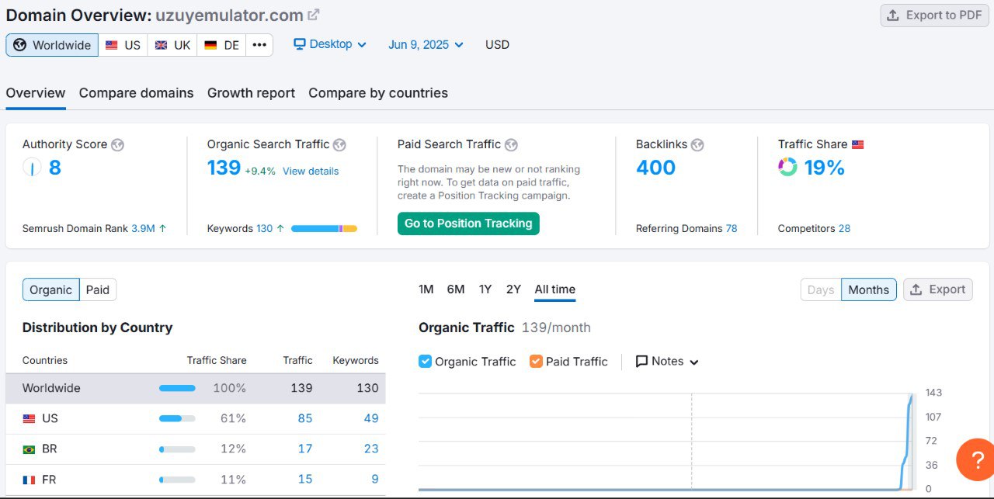Switch to the Organic toggle
This screenshot has width=994, height=499.
pos(50,290)
